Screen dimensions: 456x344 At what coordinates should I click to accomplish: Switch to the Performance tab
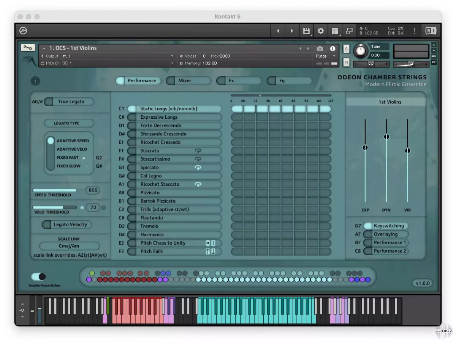[138, 81]
